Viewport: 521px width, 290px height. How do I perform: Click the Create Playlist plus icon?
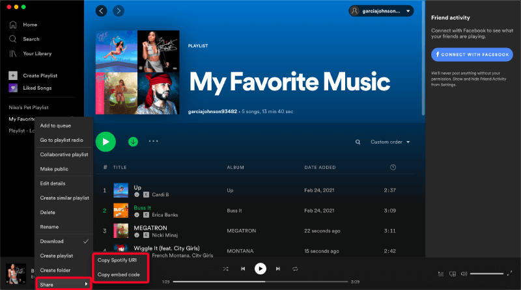[13, 75]
